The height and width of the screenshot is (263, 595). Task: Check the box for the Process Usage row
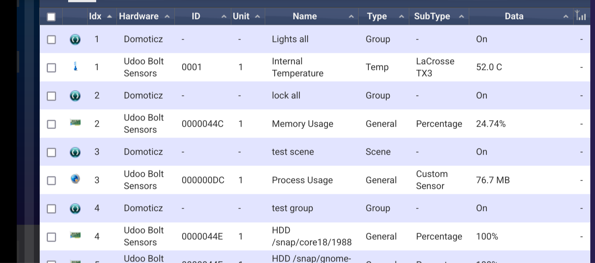point(51,181)
